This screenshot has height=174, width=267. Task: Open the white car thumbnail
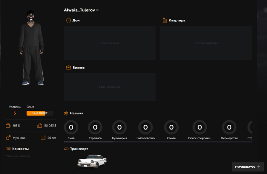[x=93, y=161]
